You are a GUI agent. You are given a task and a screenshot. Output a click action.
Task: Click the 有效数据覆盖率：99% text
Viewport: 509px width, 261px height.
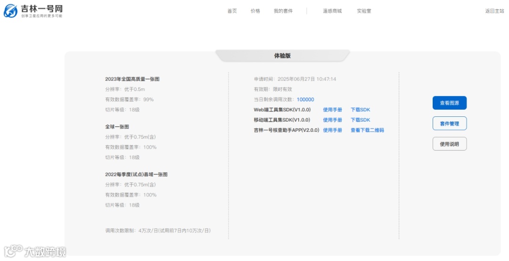pyautogui.click(x=129, y=99)
